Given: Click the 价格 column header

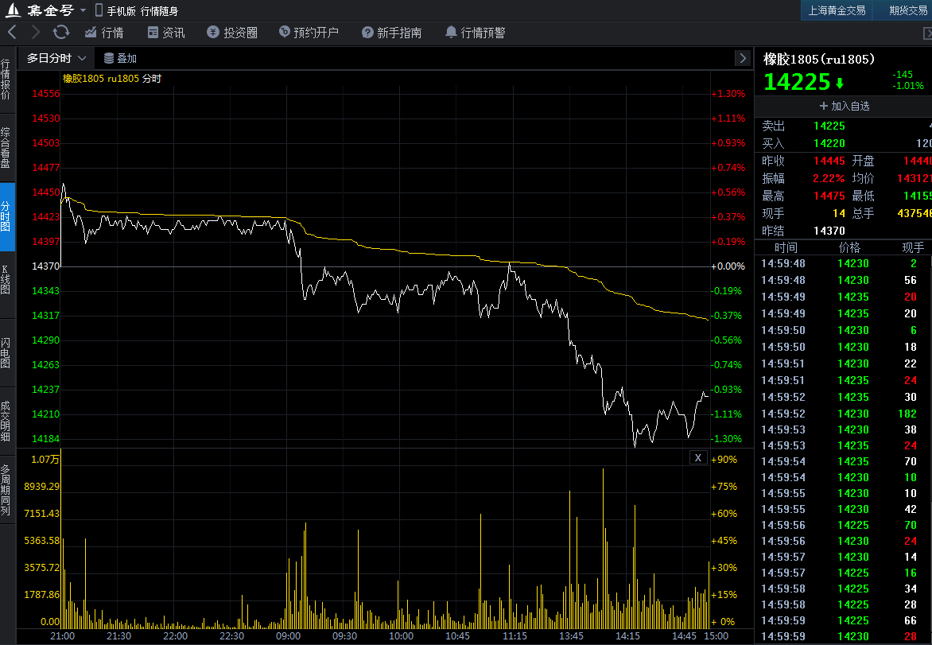Looking at the screenshot, I should click(x=849, y=248).
